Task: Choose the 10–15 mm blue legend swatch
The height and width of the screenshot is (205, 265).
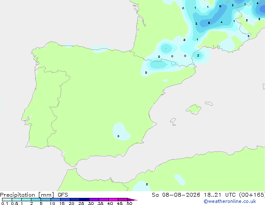Action: [55, 200]
